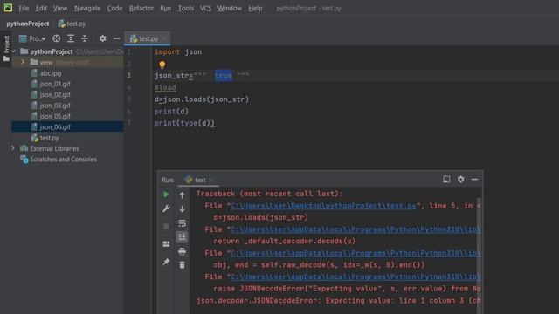
Task: Click Select Opened File target icon
Action: (56, 38)
